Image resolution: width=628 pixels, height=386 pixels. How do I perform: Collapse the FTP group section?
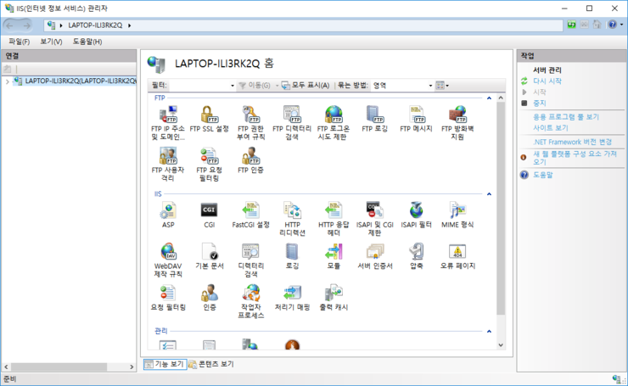click(x=489, y=98)
